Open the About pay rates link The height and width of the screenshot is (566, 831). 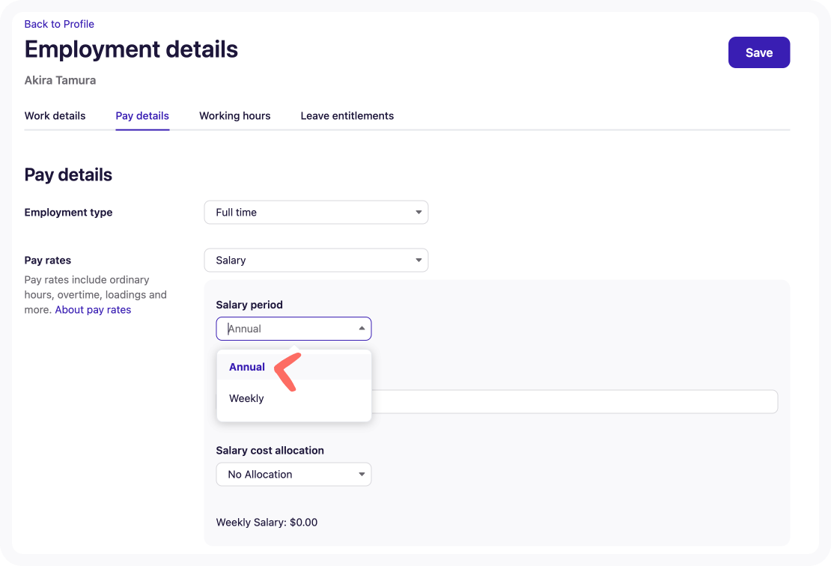pos(93,310)
